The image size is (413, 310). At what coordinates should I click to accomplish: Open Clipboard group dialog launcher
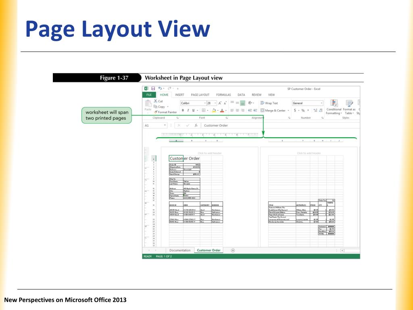point(177,118)
